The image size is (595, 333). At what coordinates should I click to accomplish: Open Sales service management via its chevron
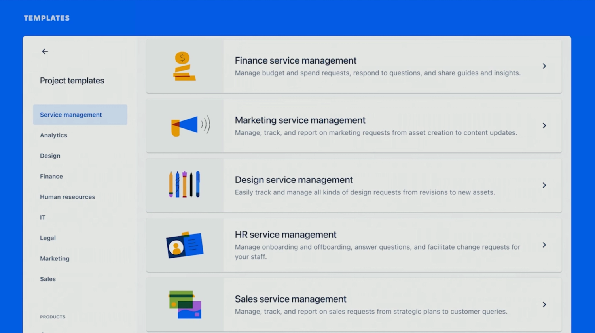click(x=544, y=305)
